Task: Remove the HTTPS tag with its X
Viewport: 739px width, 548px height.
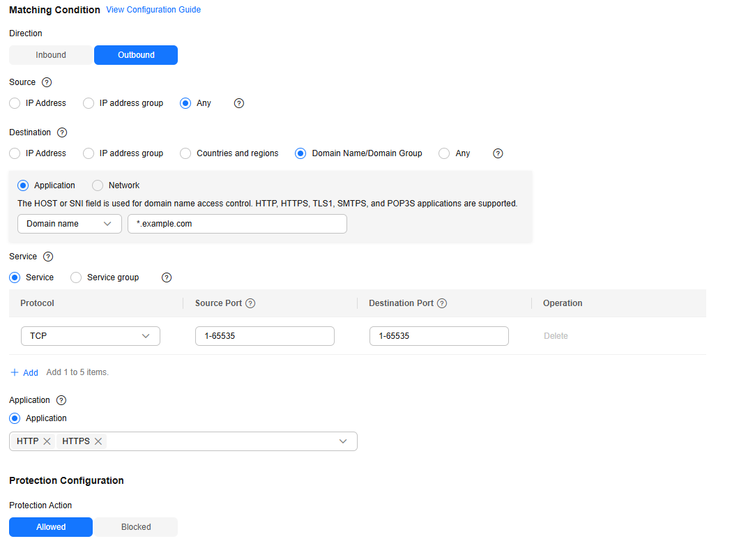Action: (x=98, y=441)
